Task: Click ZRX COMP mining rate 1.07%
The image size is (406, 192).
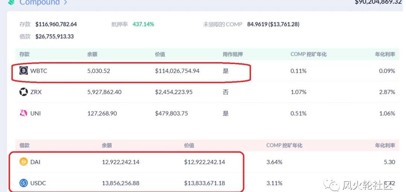Action: click(x=298, y=92)
